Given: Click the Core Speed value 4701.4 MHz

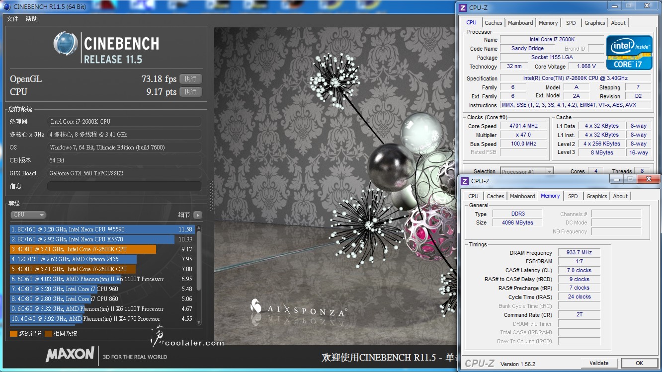Looking at the screenshot, I should coord(523,126).
